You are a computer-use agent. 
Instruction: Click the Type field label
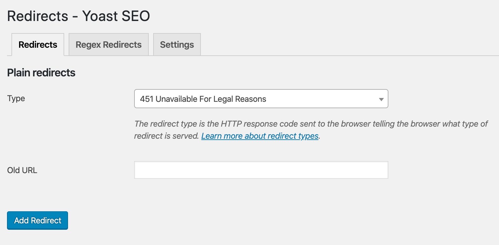tap(16, 98)
